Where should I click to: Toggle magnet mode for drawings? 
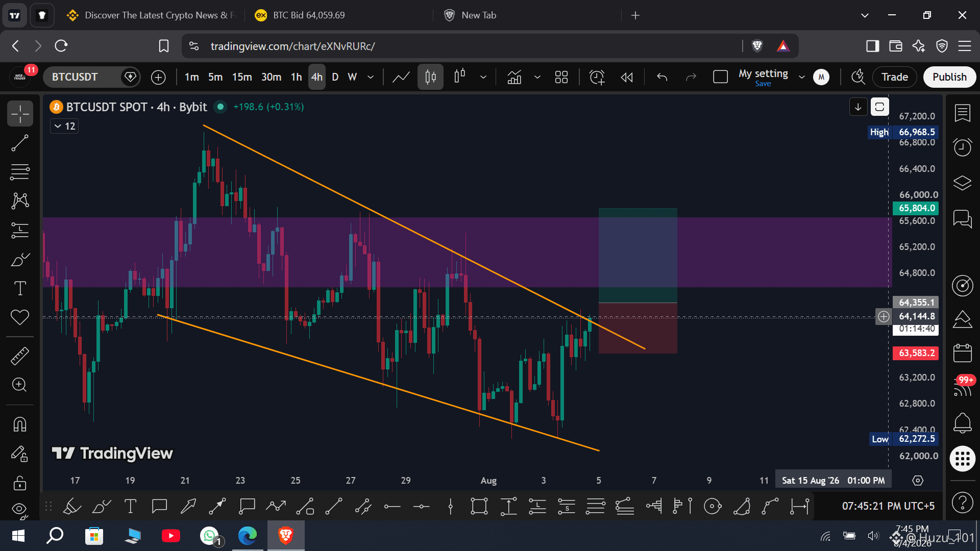[x=20, y=424]
